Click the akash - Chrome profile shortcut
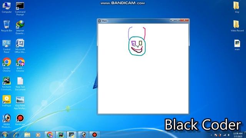Viewport: 246px width, 138px height. (x=20, y=65)
